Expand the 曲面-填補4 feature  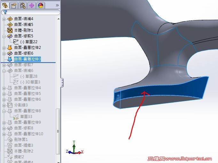click(x=4, y=19)
